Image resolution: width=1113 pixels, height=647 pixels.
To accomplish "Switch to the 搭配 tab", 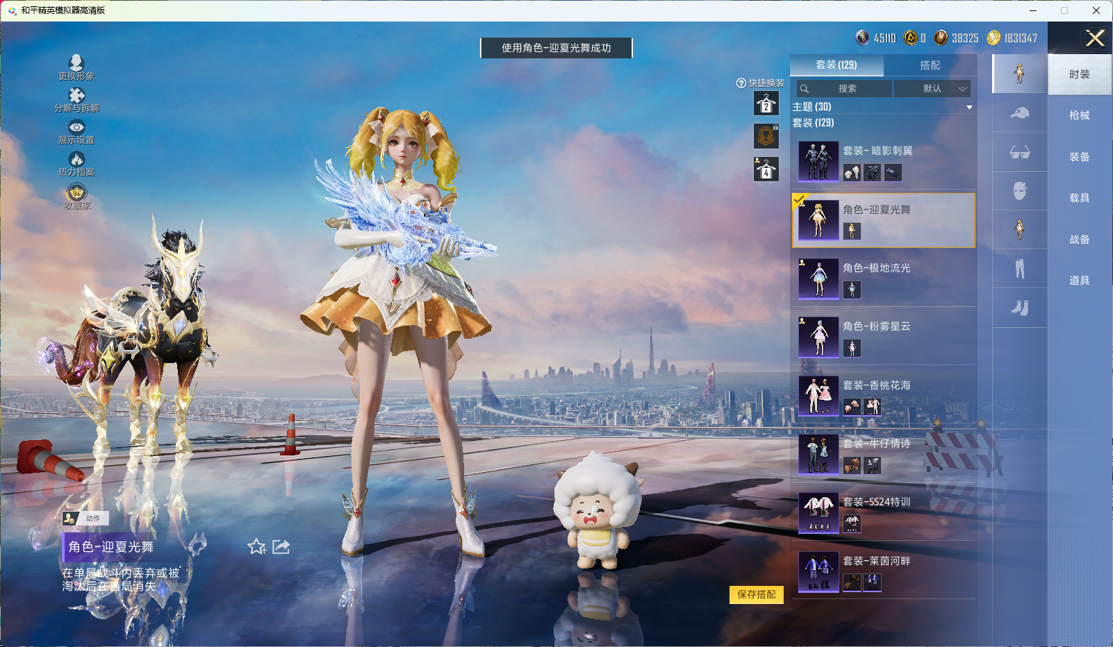I will pos(930,65).
